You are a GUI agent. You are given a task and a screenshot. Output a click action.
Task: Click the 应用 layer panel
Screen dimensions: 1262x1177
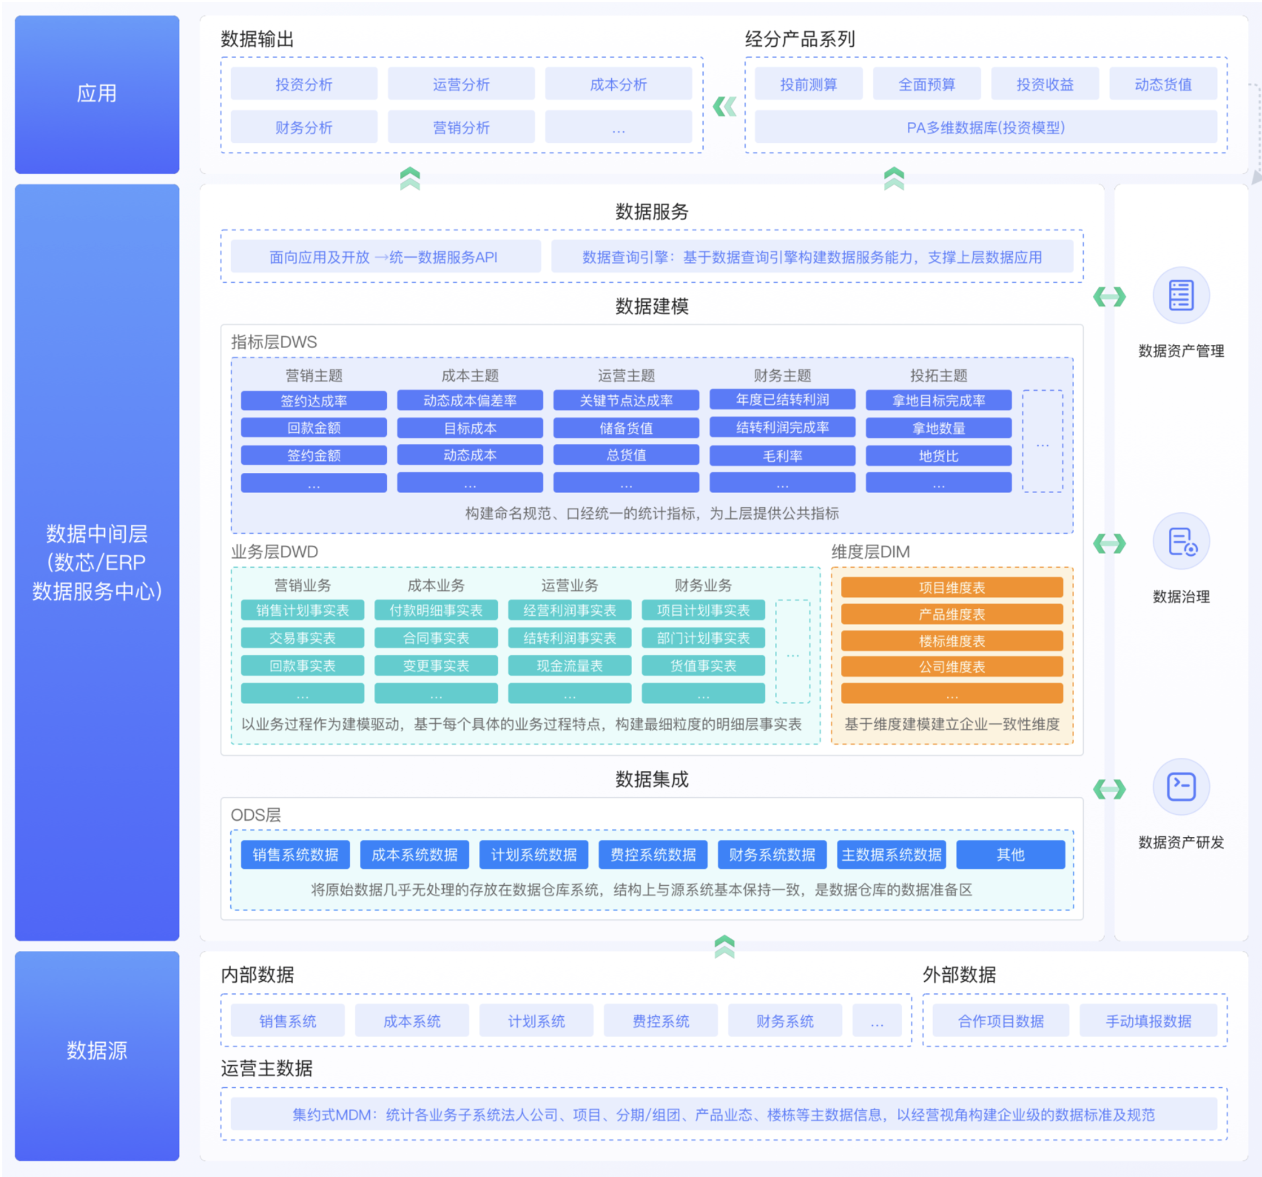[97, 94]
